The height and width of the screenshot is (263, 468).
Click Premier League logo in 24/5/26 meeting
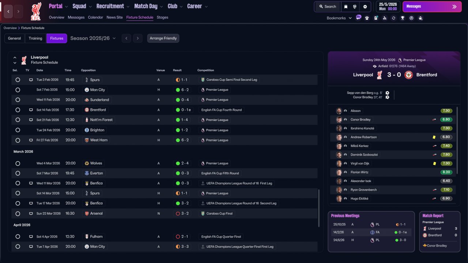point(372,240)
